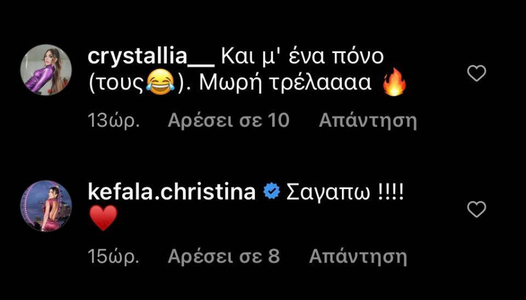
Task: Click the blue verified badge next to kefala.christina
Action: pos(271,193)
